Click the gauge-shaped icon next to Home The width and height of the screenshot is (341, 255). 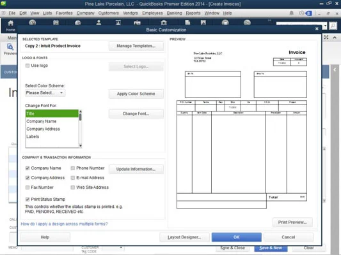click(x=33, y=22)
